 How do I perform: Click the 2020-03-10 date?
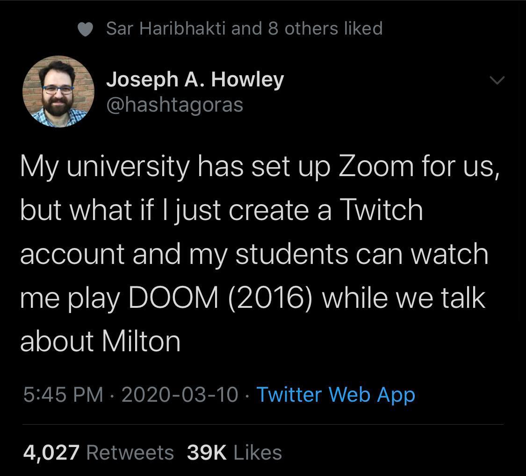(x=180, y=395)
